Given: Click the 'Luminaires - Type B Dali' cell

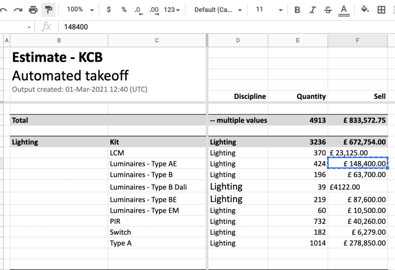Looking at the screenshot, I should tap(157, 187).
